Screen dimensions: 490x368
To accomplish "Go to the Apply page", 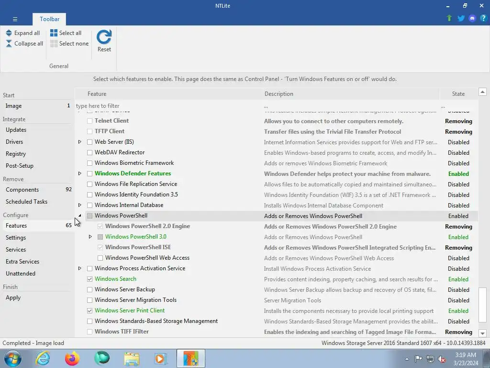I will click(x=37, y=298).
